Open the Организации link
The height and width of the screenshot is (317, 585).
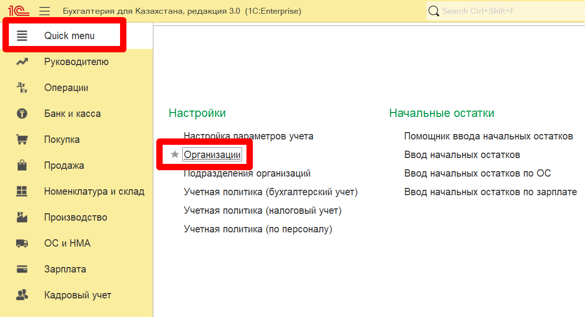tap(212, 155)
